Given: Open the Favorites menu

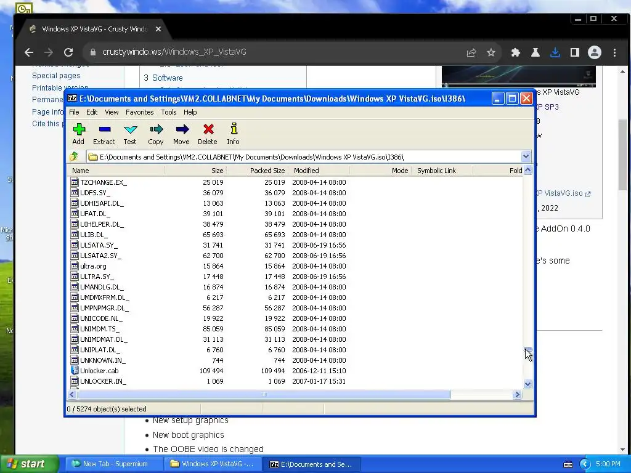Looking at the screenshot, I should (140, 112).
